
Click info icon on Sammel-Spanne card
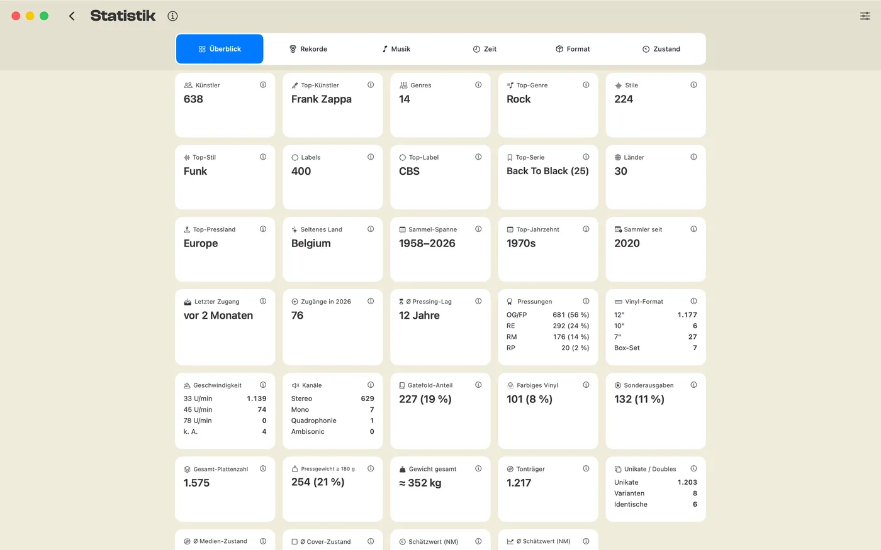tap(478, 229)
